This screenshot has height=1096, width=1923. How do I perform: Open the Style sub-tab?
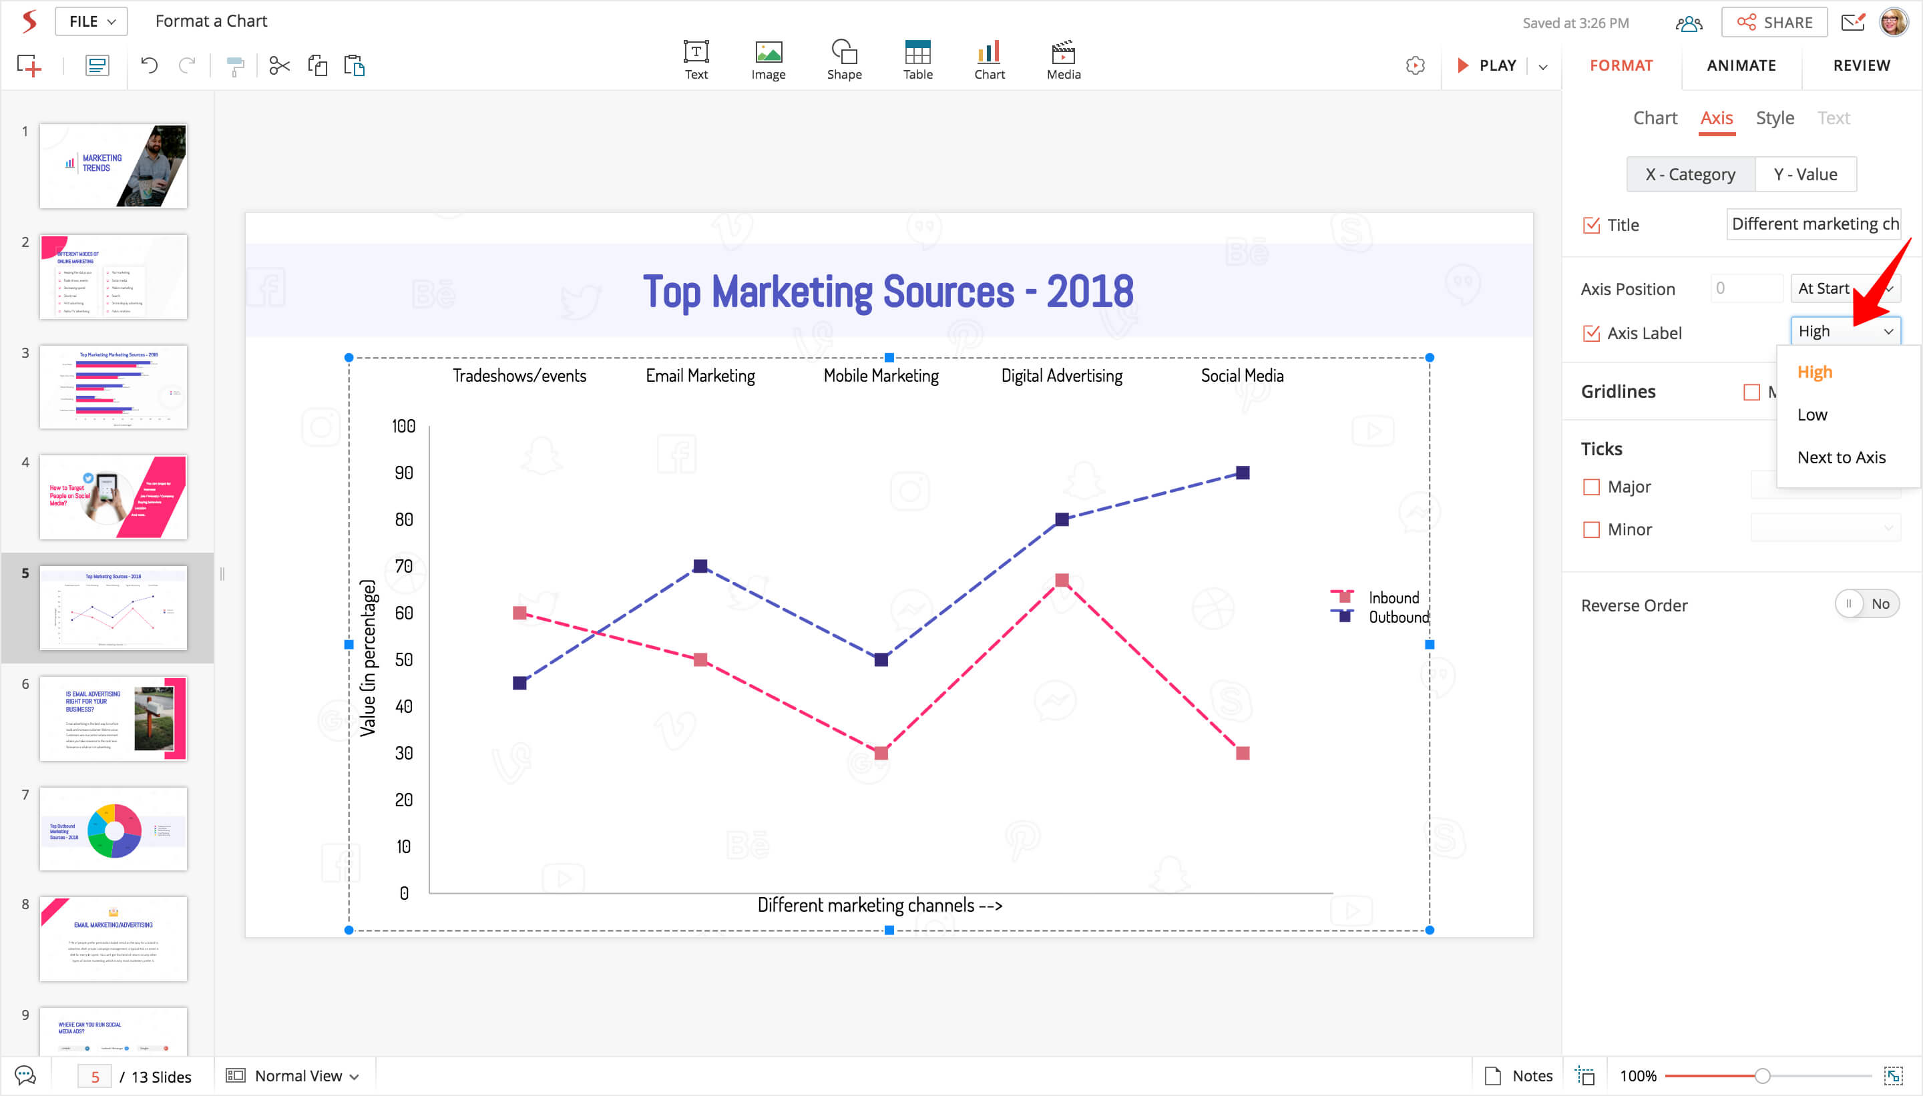[x=1774, y=118]
